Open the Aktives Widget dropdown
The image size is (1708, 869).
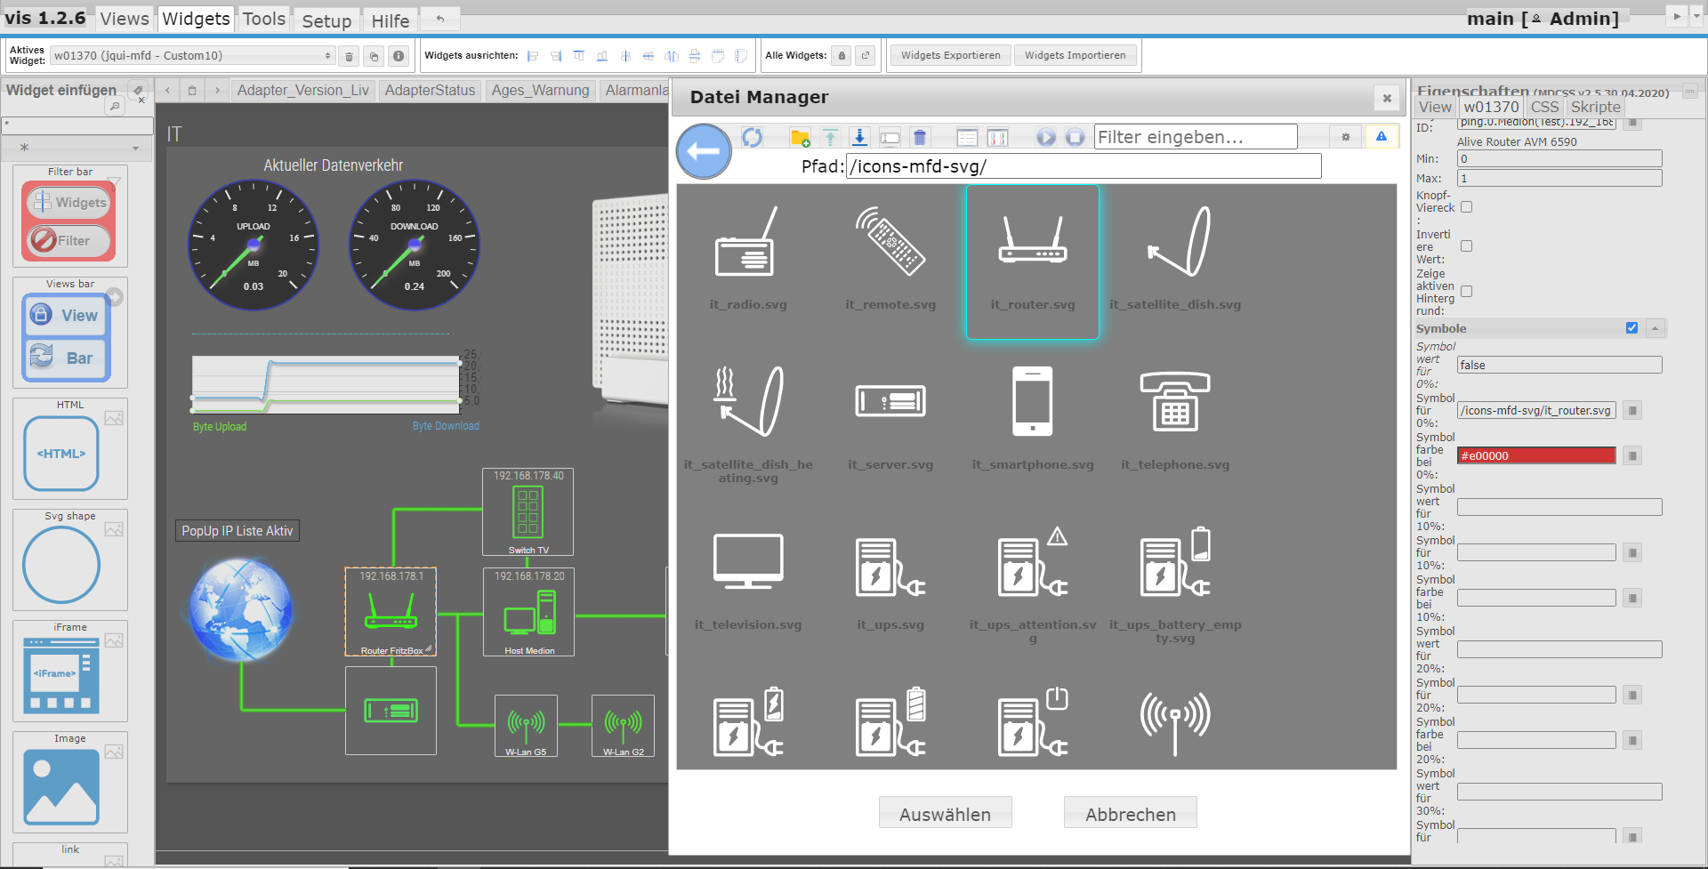192,56
